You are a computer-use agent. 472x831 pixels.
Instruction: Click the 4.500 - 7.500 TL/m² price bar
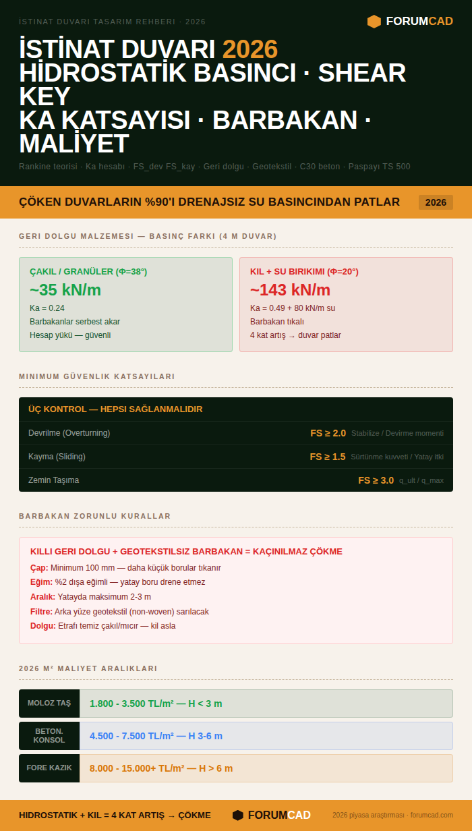(x=266, y=736)
